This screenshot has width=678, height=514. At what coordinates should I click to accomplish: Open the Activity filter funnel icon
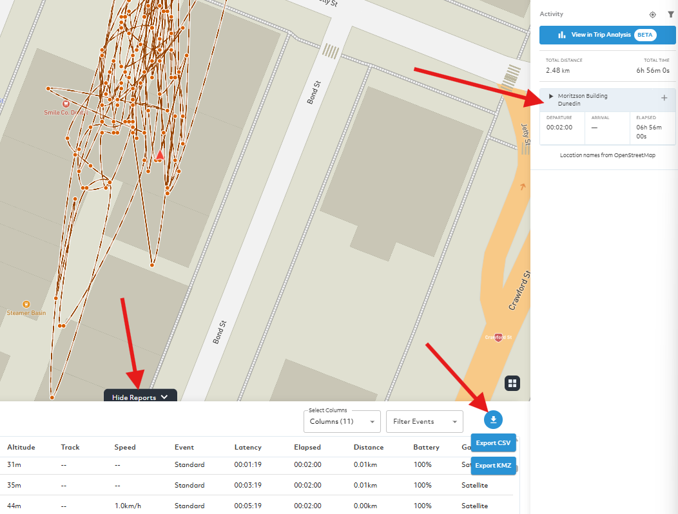pyautogui.click(x=670, y=14)
